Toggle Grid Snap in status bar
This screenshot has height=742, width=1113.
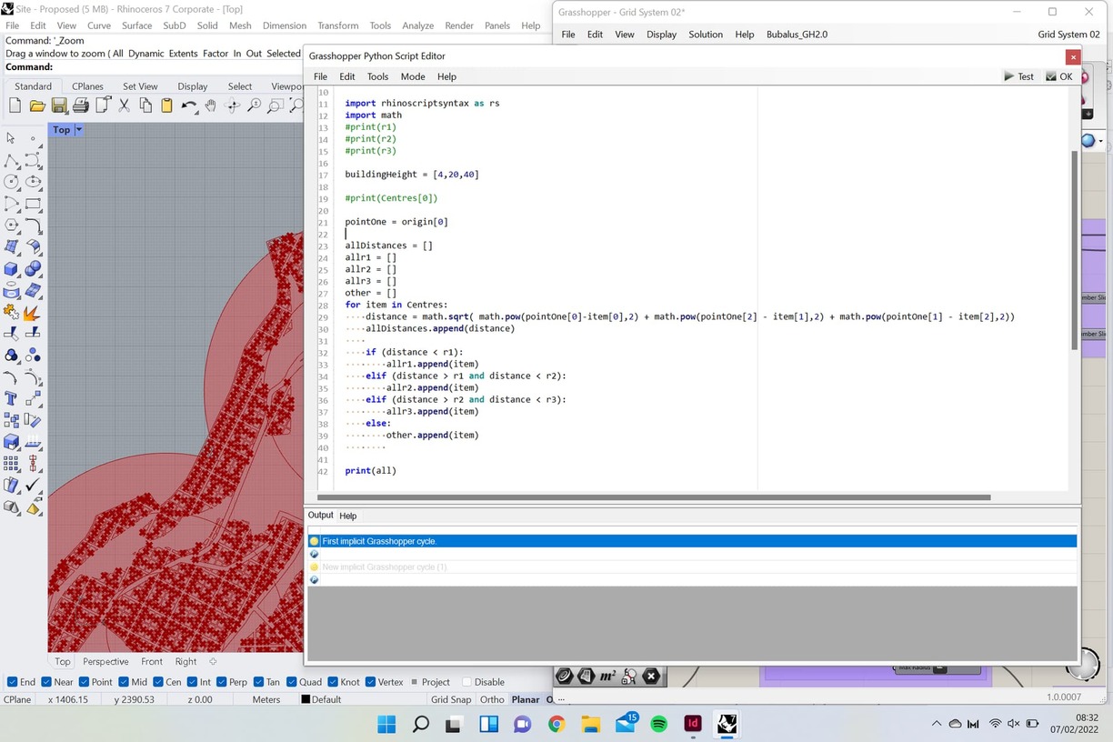(x=451, y=699)
